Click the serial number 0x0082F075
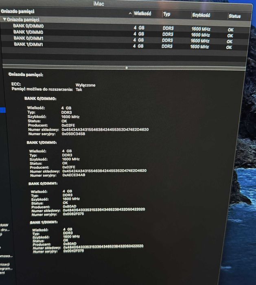 [73, 214]
